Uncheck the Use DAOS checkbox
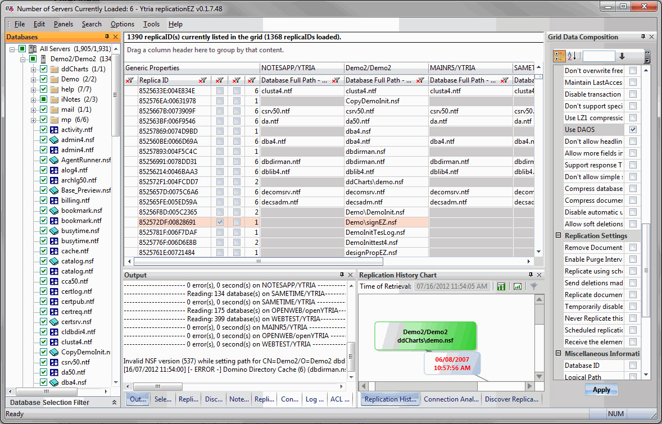The height and width of the screenshot is (424, 662). [x=633, y=130]
